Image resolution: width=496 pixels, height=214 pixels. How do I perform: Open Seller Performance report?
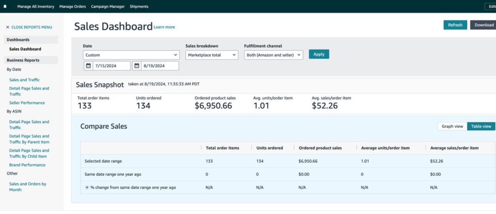point(27,103)
